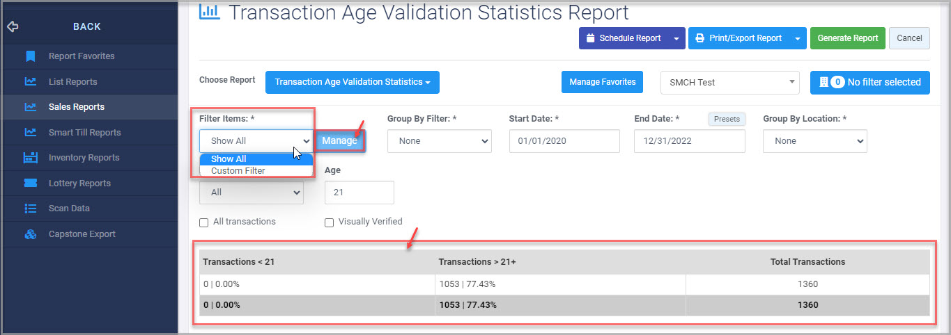Click the Inventory Reports icon
The image size is (951, 335).
coord(30,158)
